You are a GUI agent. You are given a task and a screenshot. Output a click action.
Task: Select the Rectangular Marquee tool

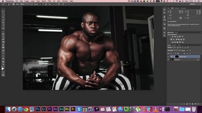[3, 14]
